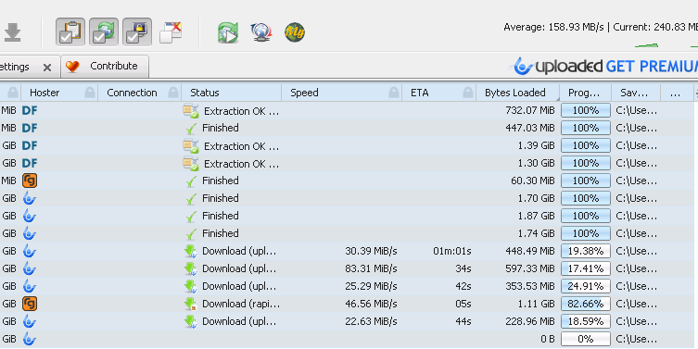Click DF hoster icon in 732.07 MiB row
The image size is (698, 349).
click(30, 110)
